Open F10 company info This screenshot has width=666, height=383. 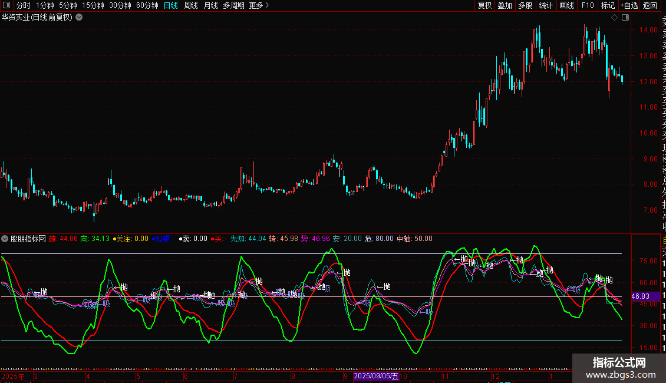(x=588, y=5)
